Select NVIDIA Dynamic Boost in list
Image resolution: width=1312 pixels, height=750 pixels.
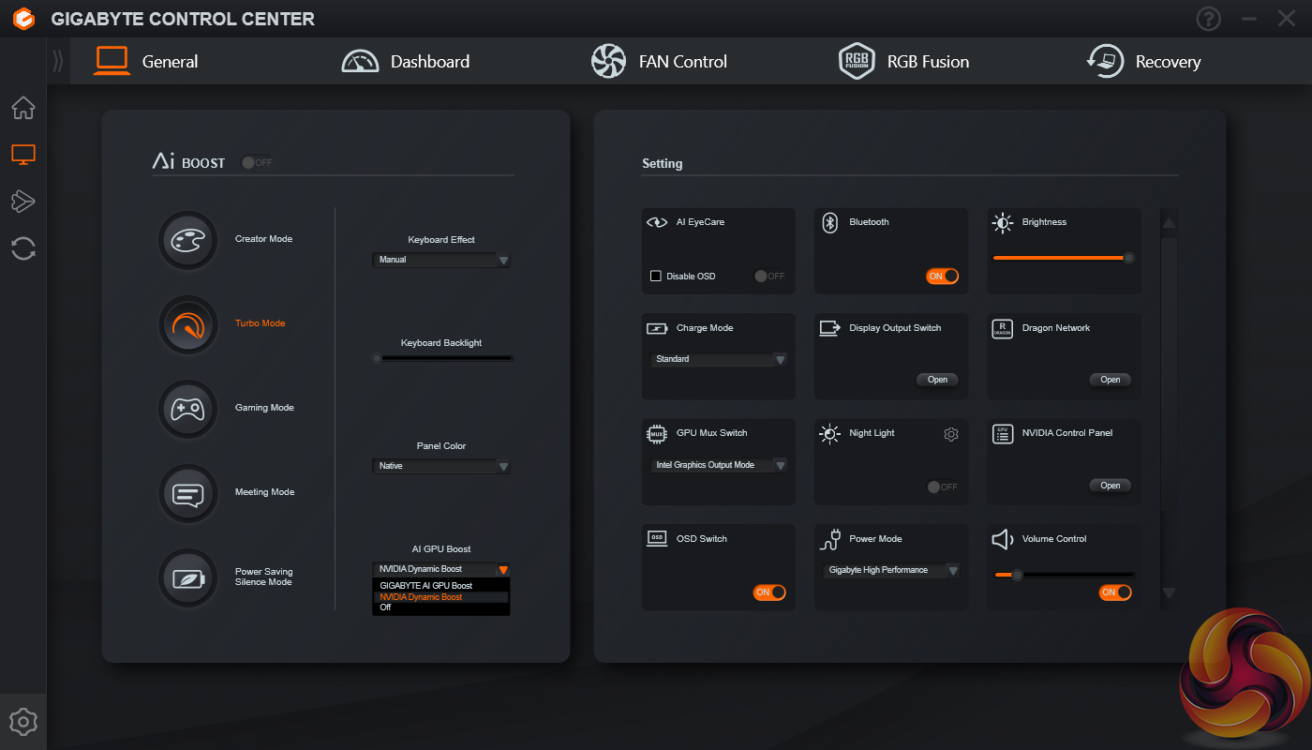coord(441,597)
